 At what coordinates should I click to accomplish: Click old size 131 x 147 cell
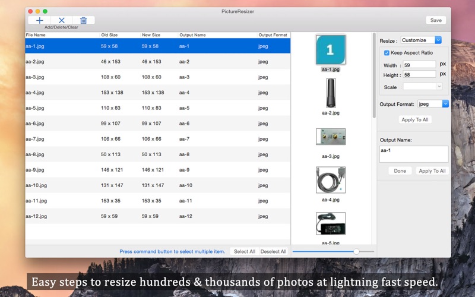coord(112,185)
